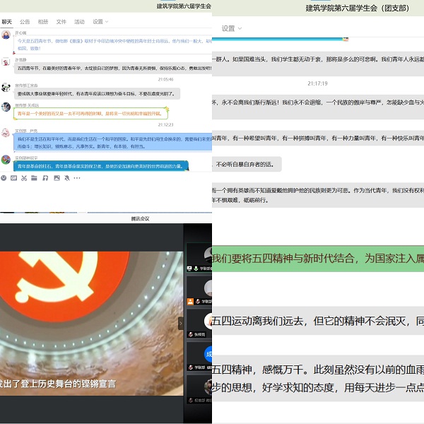
Task: Click the muted bell icon in toolbar
Action: (66, 177)
